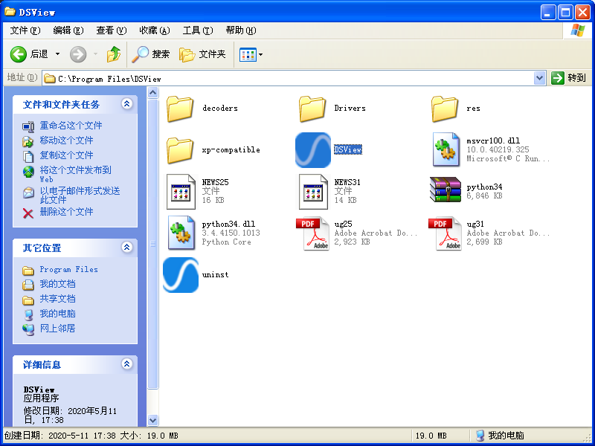This screenshot has height=446, width=595.
Task: Click 移动这个文件 link
Action: (x=66, y=140)
